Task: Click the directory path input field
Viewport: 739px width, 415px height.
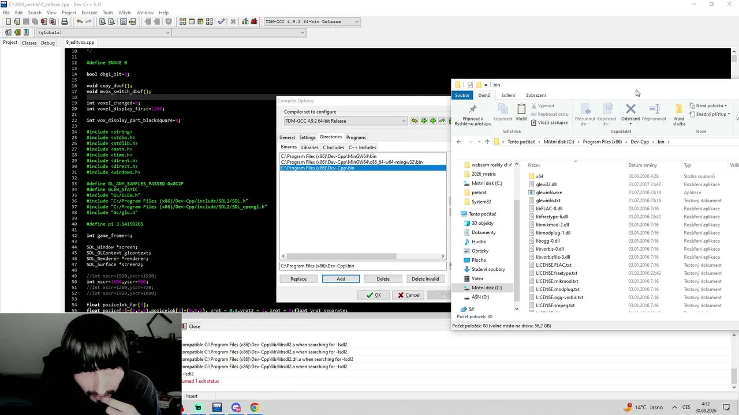Action: [363, 266]
